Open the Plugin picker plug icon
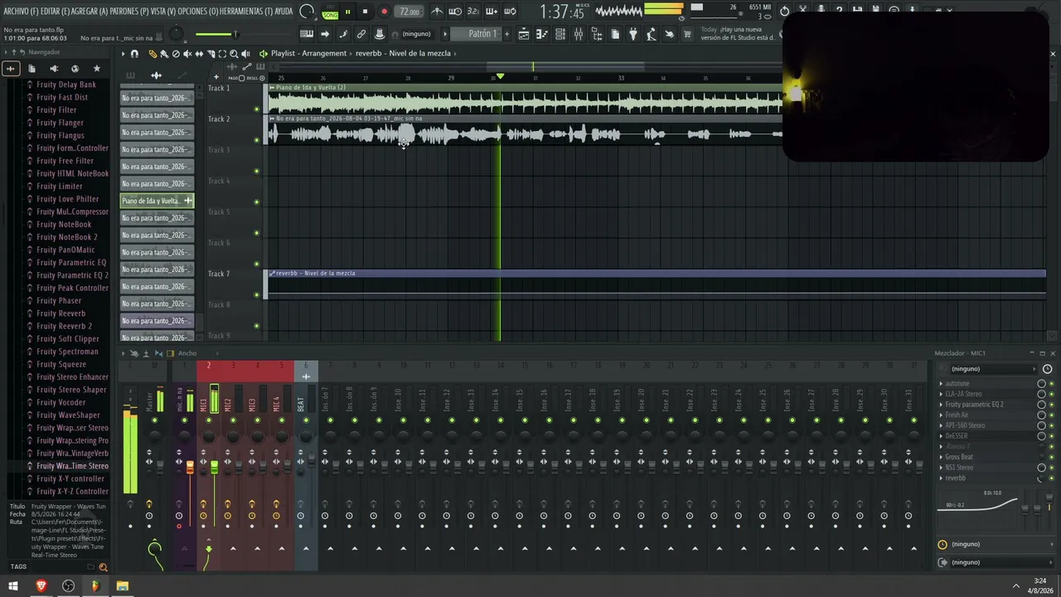 [633, 34]
